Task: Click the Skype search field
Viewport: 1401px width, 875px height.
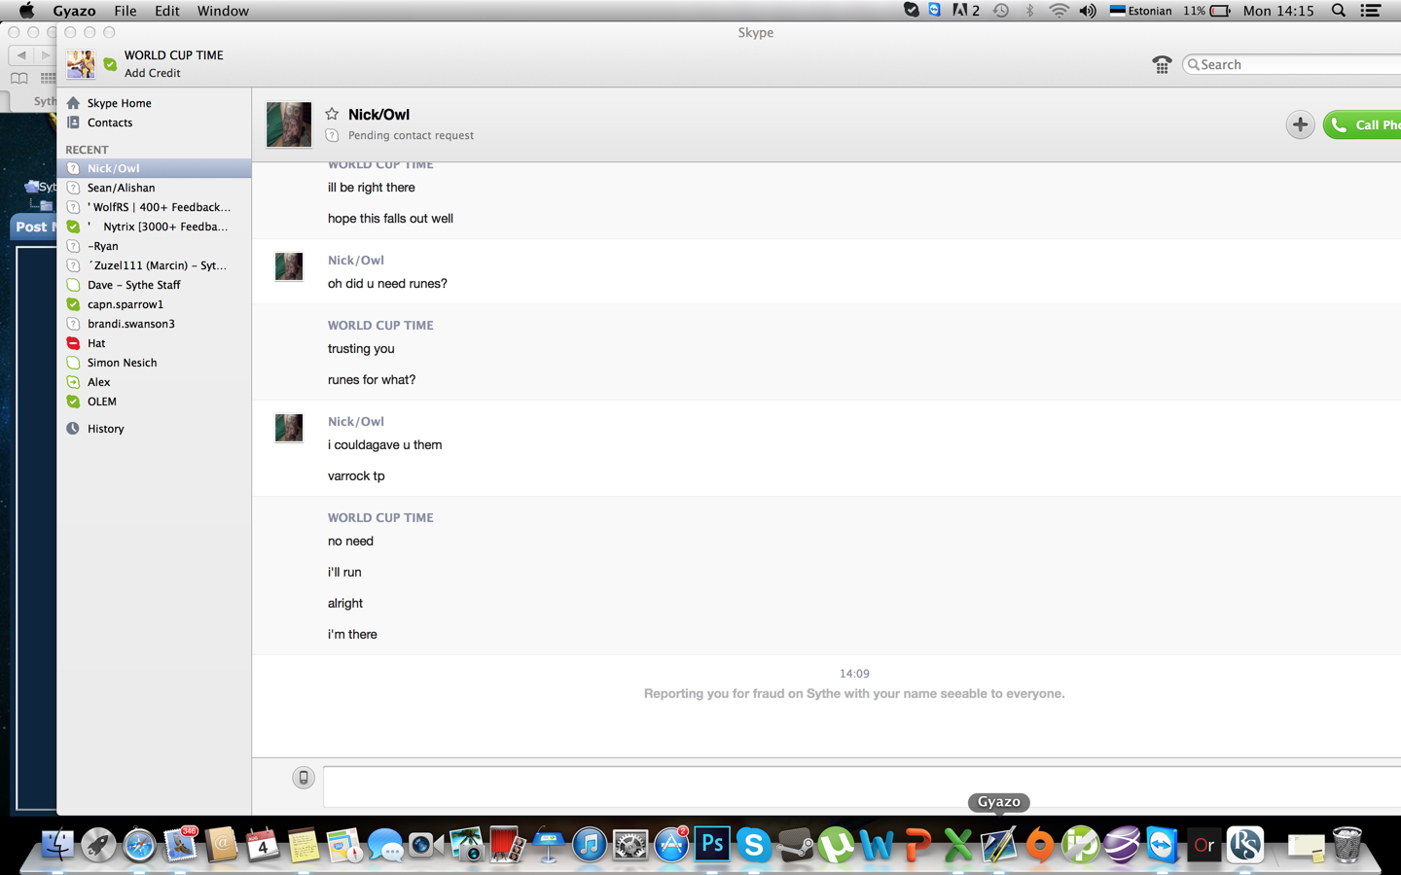Action: [1292, 64]
